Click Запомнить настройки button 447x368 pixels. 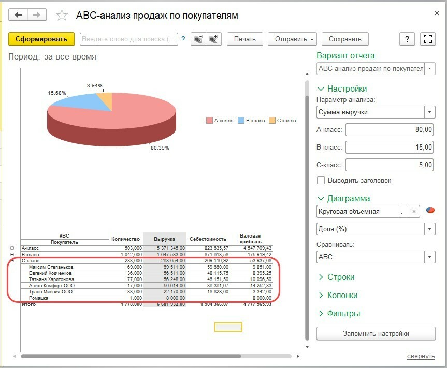pyautogui.click(x=376, y=333)
